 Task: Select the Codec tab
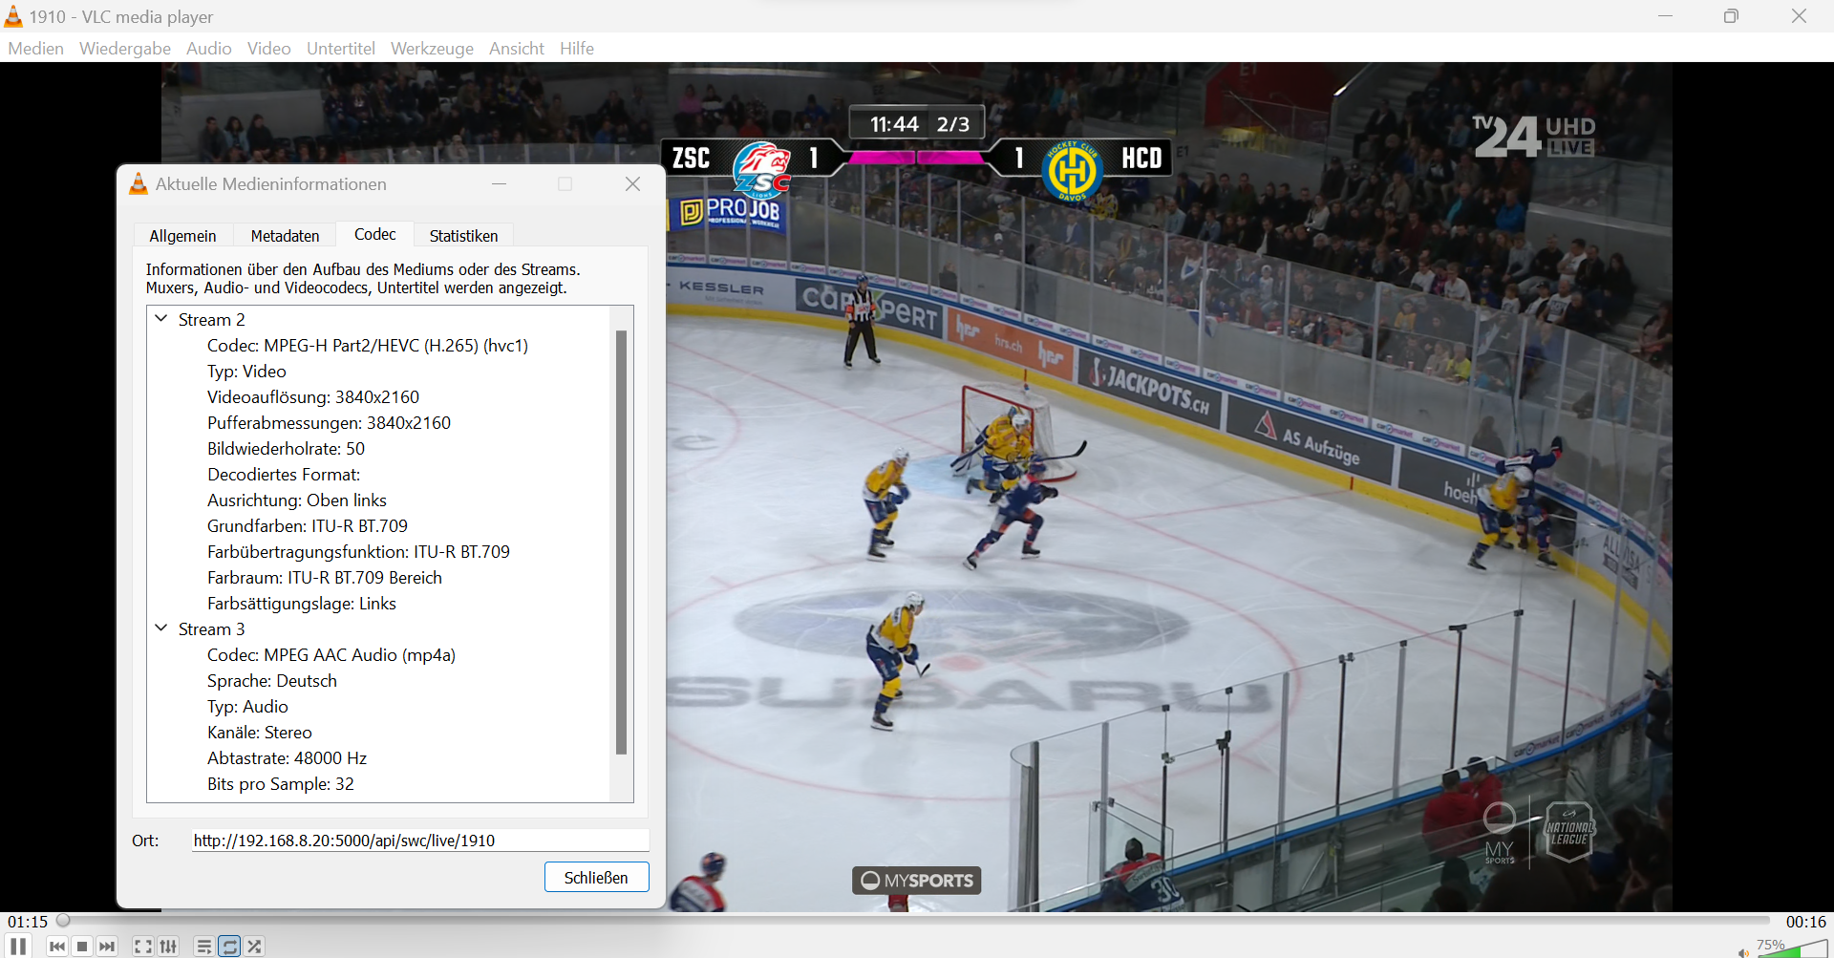[374, 234]
